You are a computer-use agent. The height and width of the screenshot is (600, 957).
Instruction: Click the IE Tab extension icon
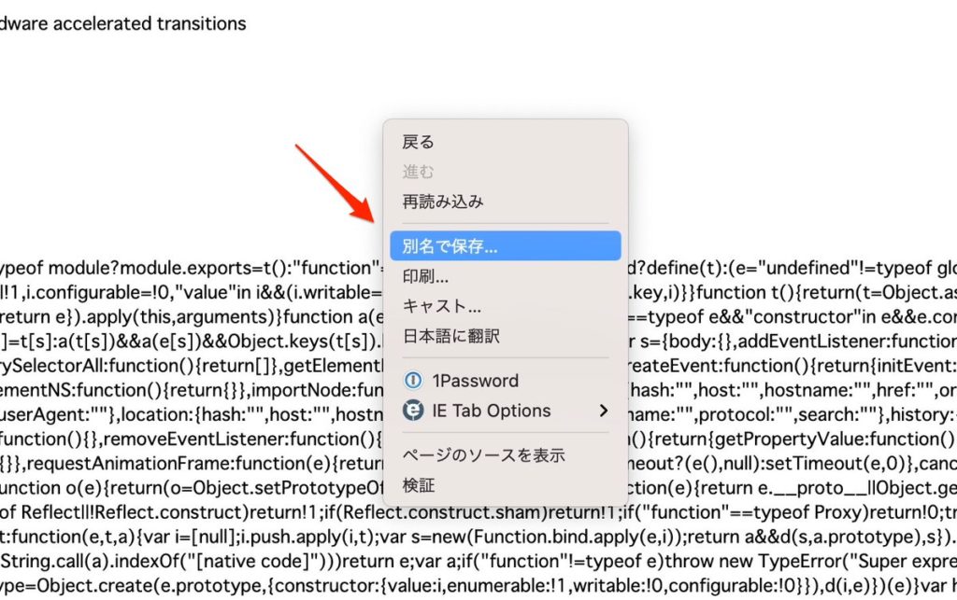413,411
